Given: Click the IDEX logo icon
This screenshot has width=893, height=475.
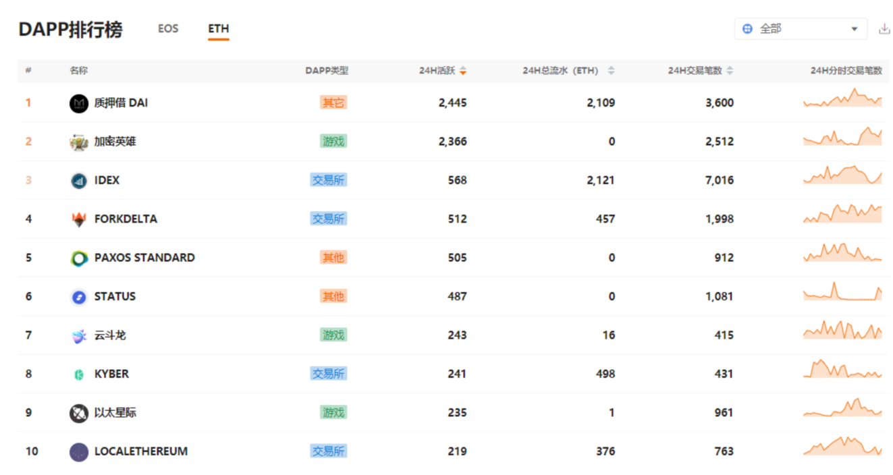Looking at the screenshot, I should click(x=79, y=181).
